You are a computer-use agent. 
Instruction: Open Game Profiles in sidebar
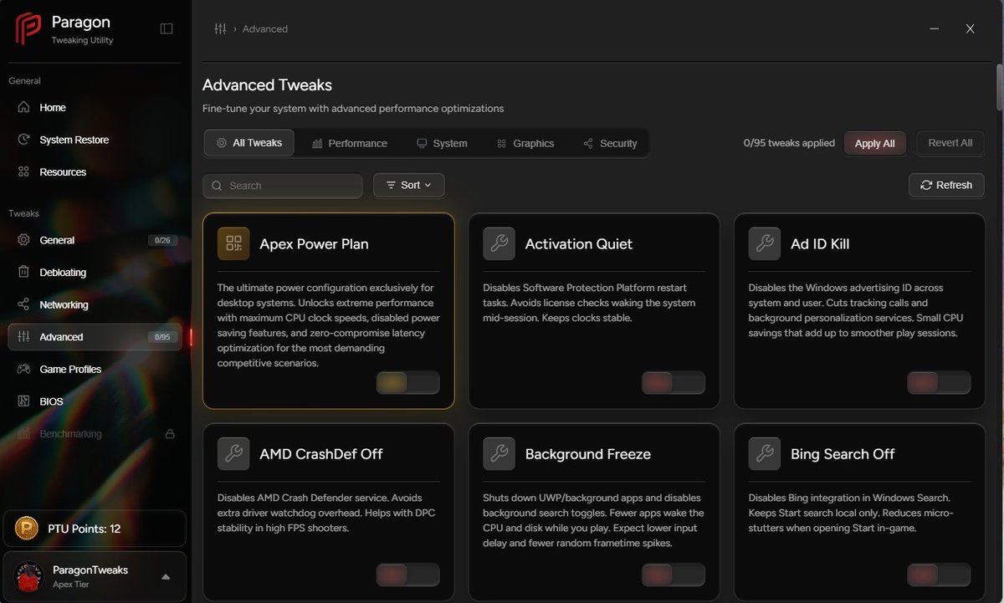[95, 369]
